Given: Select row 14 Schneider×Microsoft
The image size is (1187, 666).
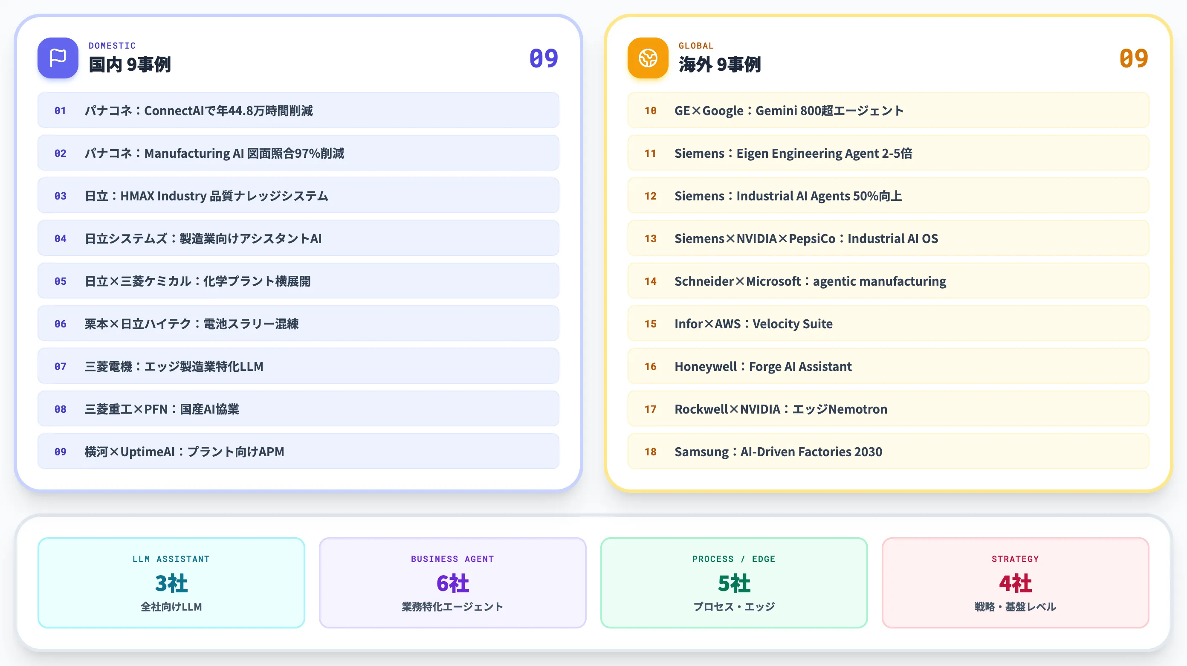Looking at the screenshot, I should coord(888,281).
